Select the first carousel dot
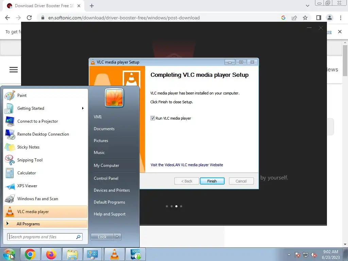Viewport: 348px width, 261px height. [x=167, y=206]
